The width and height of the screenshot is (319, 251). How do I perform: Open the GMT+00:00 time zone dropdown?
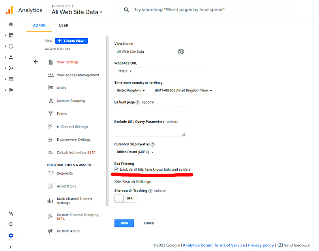click(183, 91)
